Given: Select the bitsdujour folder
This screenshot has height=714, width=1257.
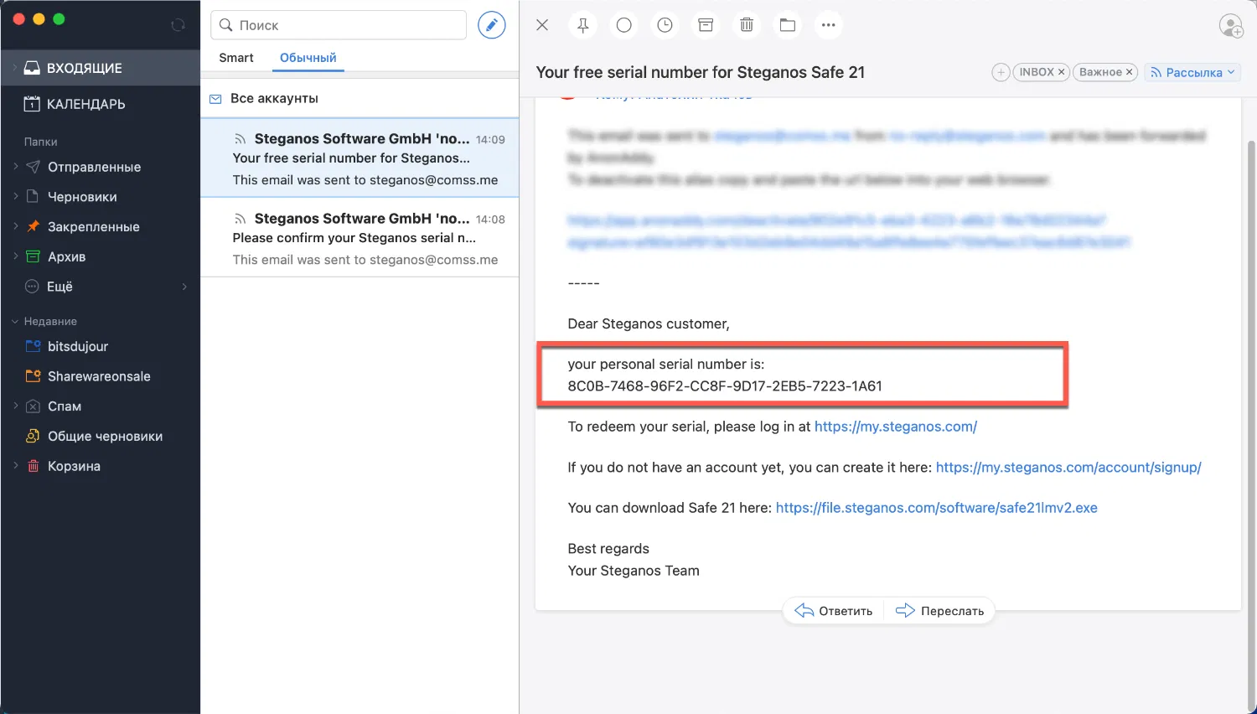Looking at the screenshot, I should pyautogui.click(x=77, y=346).
